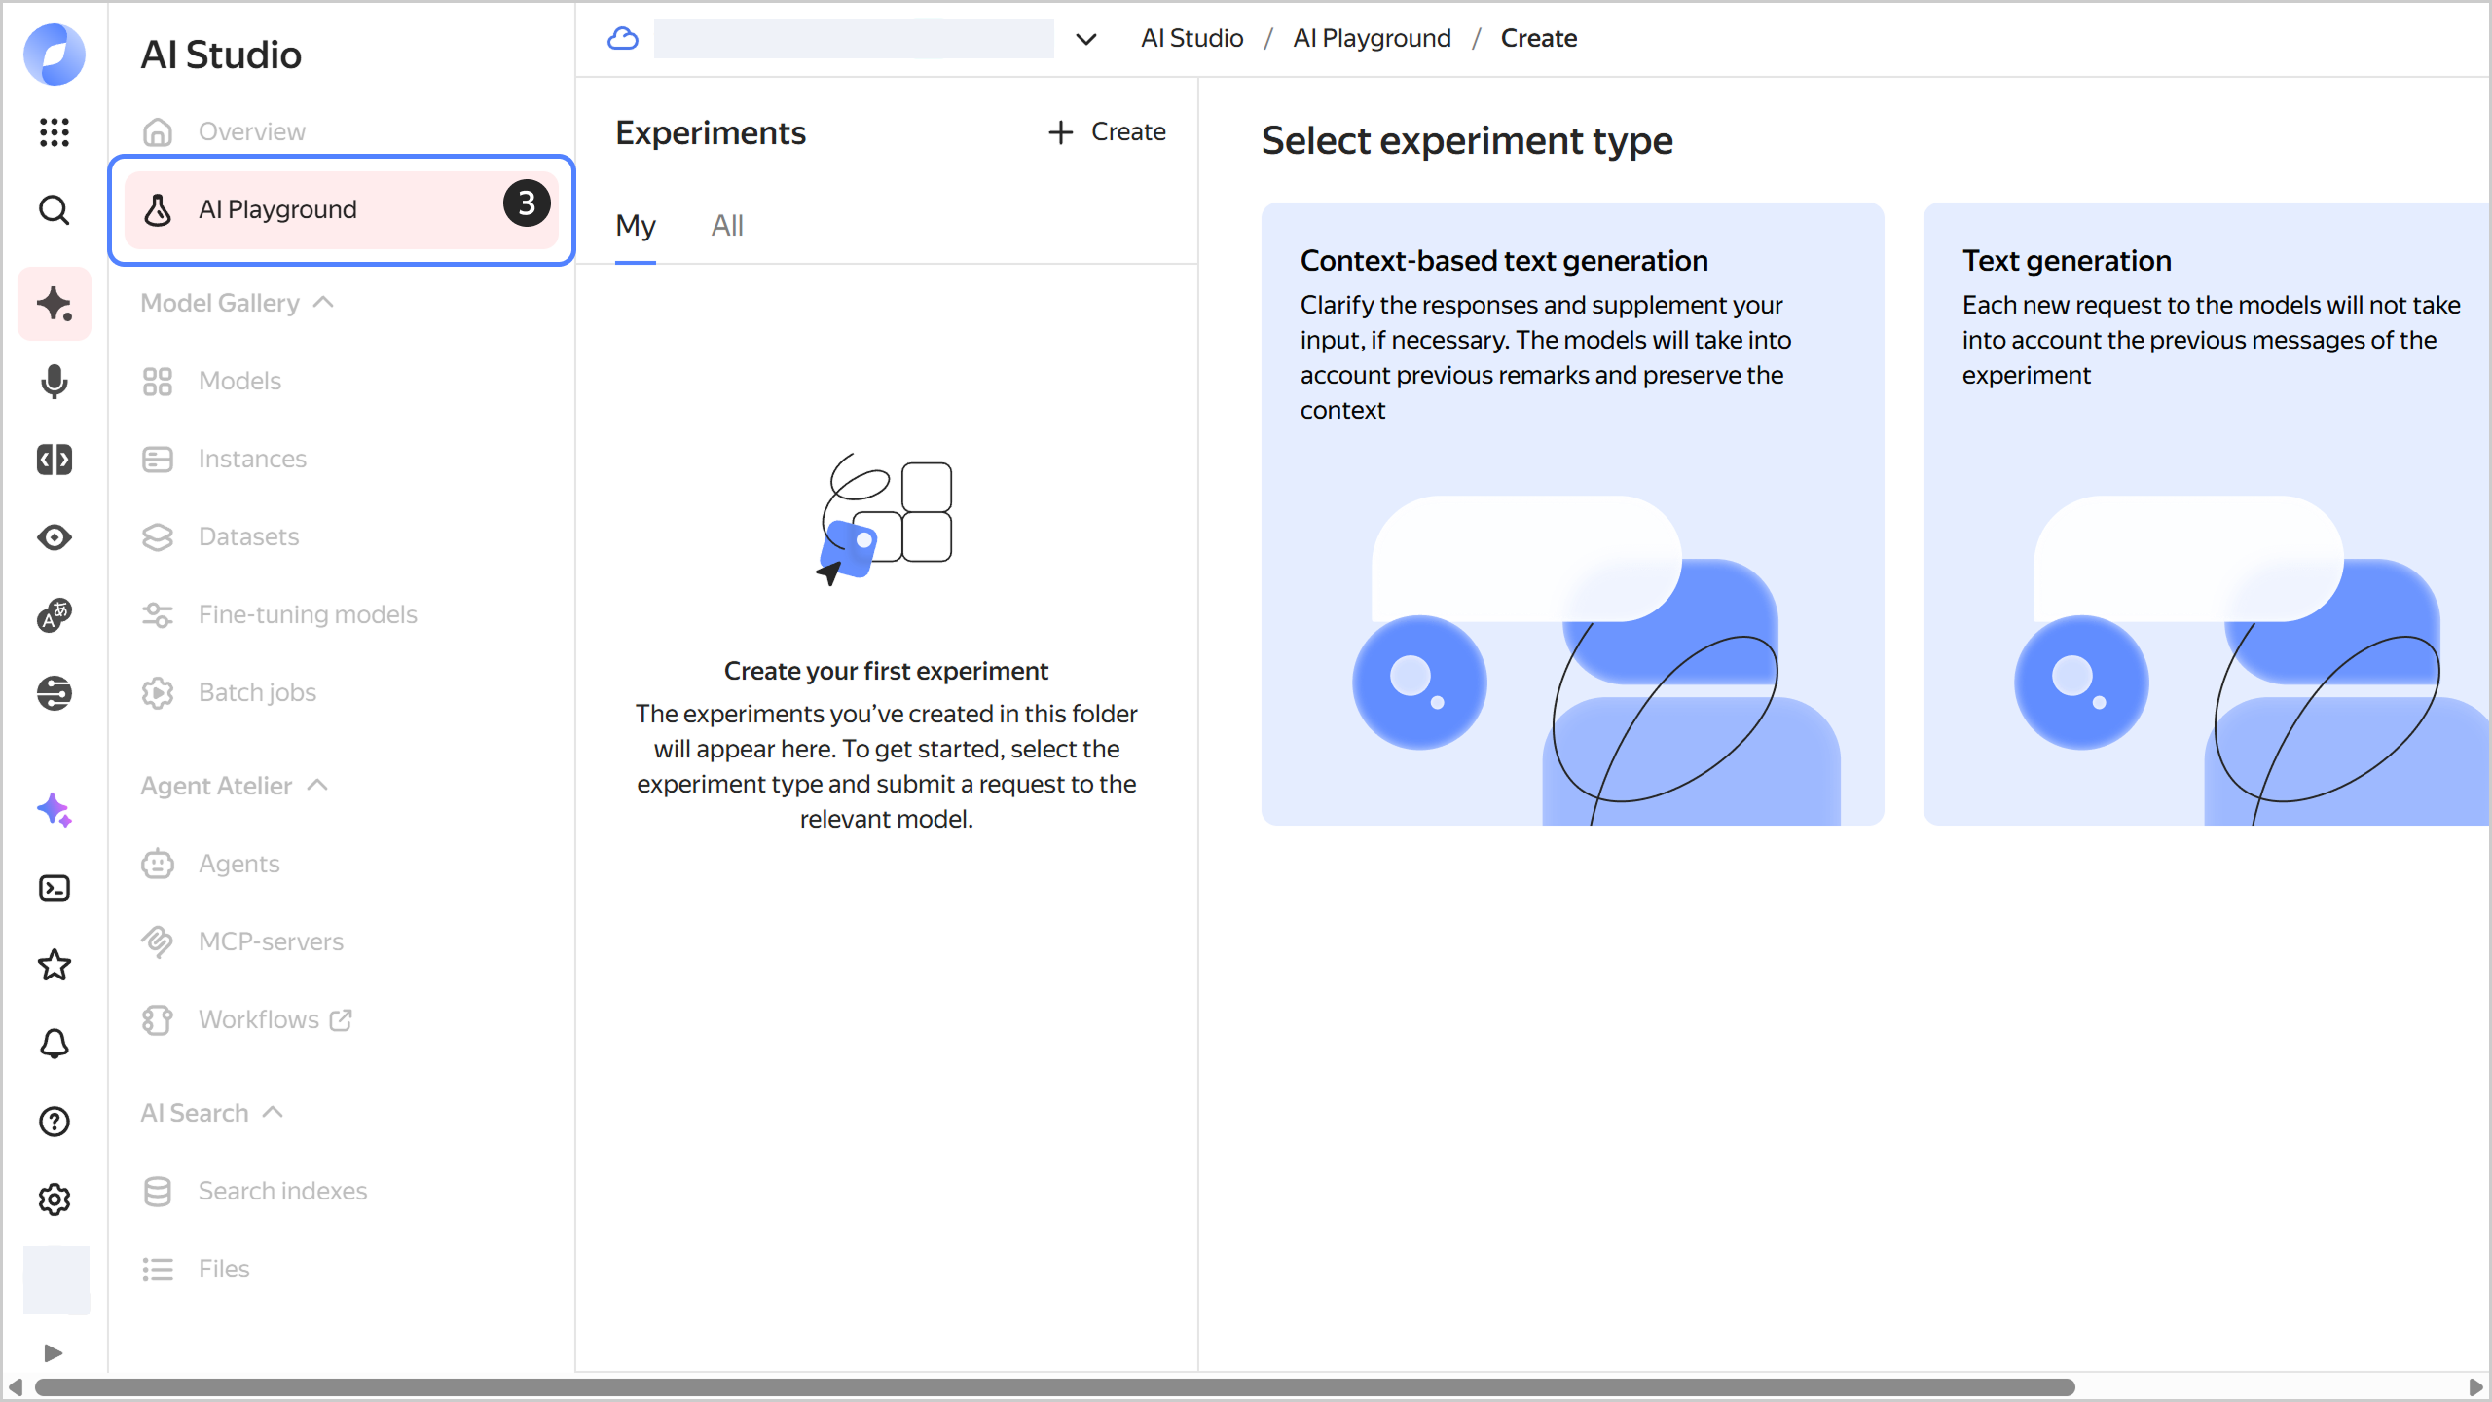Collapse the Model Gallery section
The image size is (2492, 1402).
point(323,303)
